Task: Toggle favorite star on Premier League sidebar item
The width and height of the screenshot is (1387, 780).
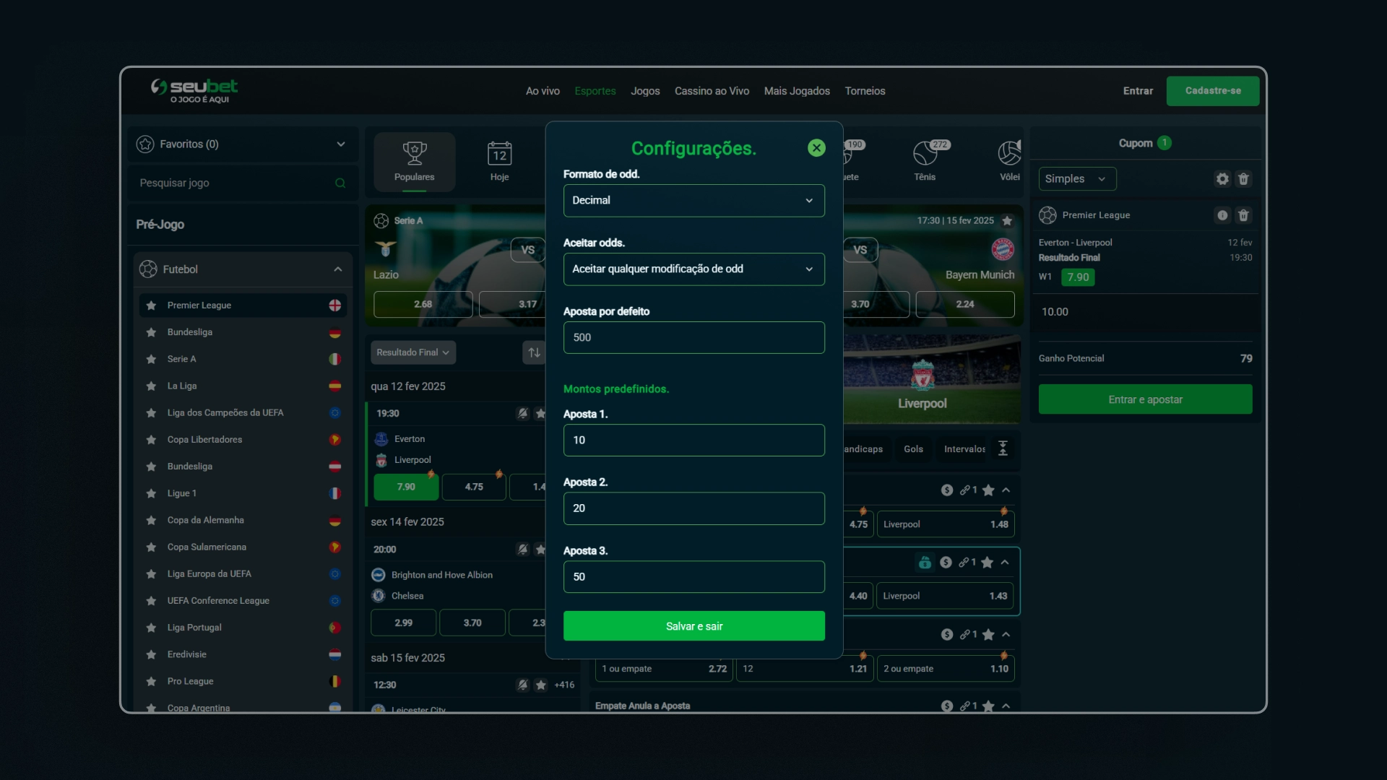Action: point(150,305)
